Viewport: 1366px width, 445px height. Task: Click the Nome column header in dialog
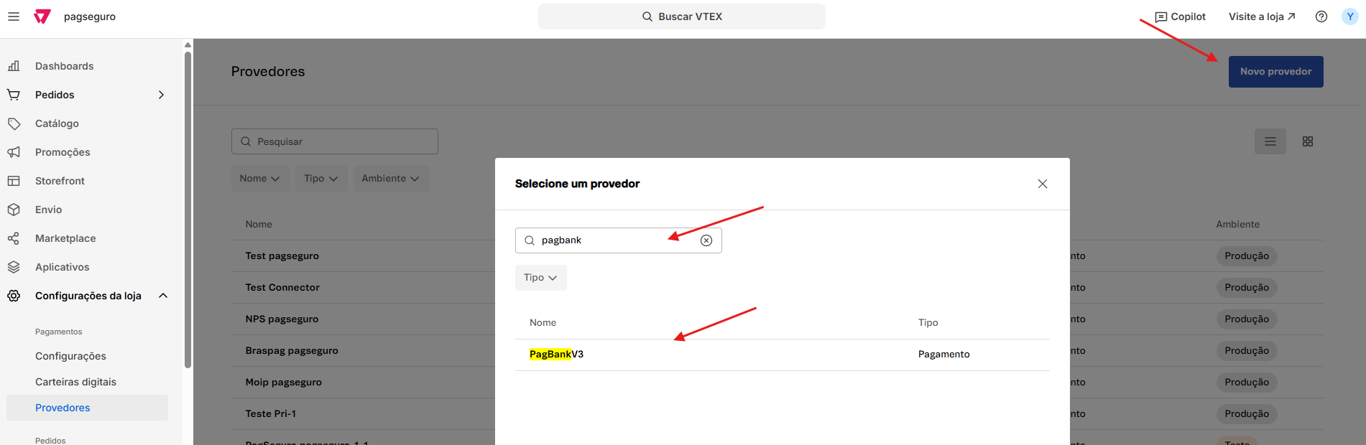pyautogui.click(x=543, y=323)
